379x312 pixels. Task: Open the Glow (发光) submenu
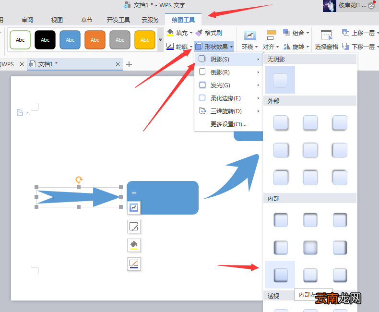[229, 85]
